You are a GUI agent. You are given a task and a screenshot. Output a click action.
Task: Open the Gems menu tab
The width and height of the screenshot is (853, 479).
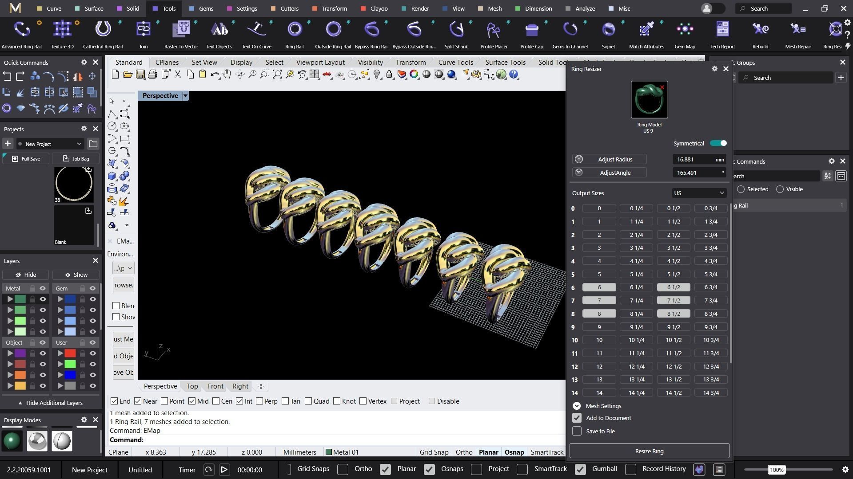pyautogui.click(x=201, y=8)
